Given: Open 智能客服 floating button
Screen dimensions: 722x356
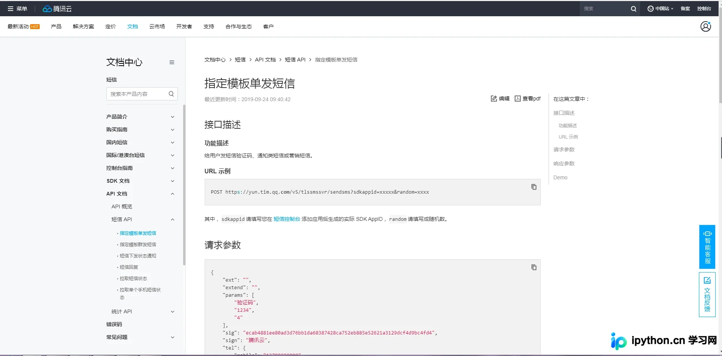Looking at the screenshot, I should tap(707, 247).
